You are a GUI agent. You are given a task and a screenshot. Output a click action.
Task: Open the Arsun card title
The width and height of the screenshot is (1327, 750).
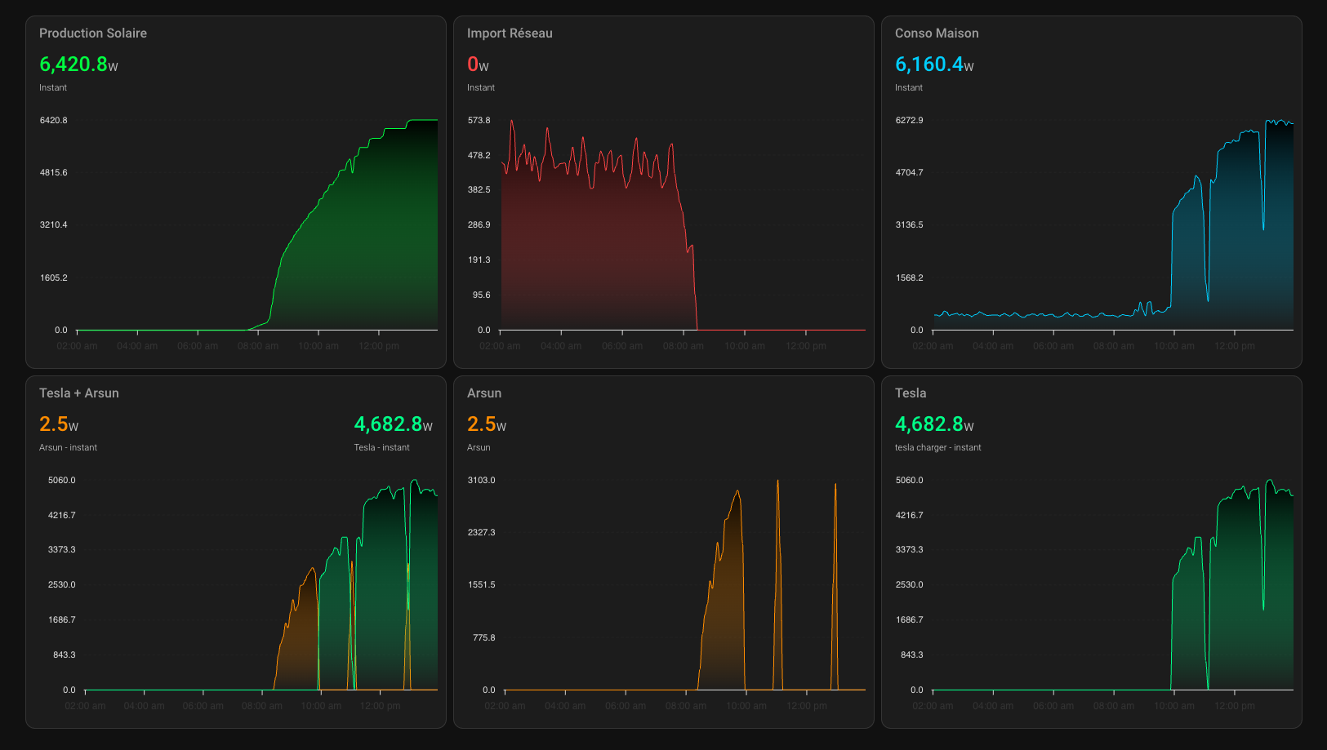tap(484, 393)
